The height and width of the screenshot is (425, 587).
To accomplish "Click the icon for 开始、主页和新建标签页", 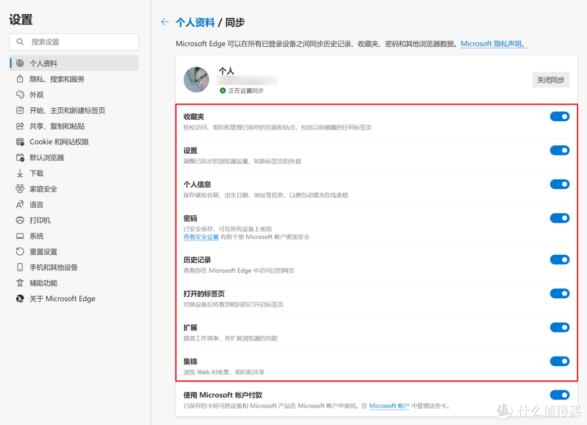I will [x=20, y=110].
